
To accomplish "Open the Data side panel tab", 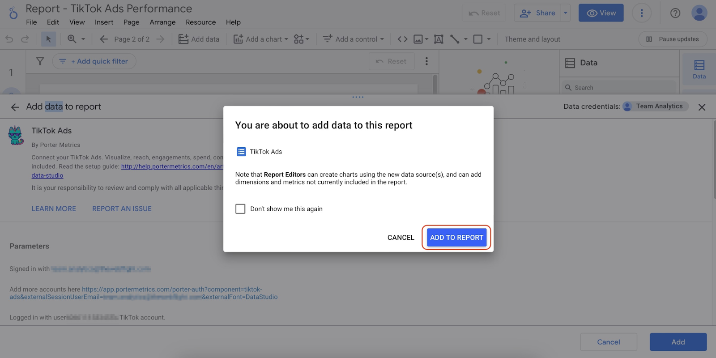I will coord(699,69).
